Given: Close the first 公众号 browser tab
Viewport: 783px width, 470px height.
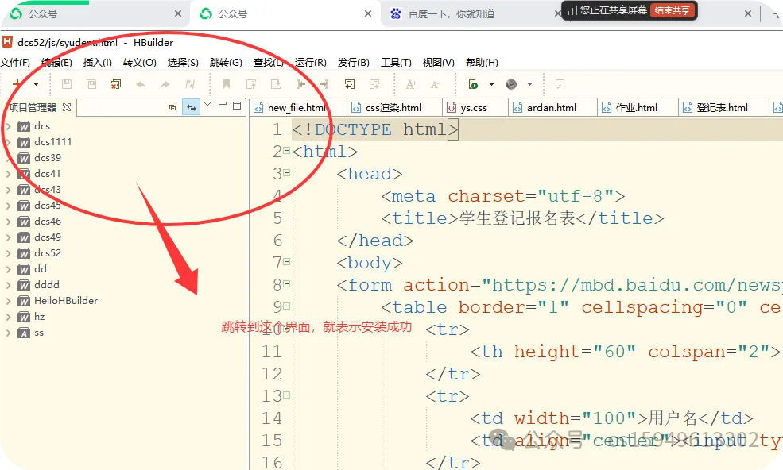Looking at the screenshot, I should [x=178, y=13].
